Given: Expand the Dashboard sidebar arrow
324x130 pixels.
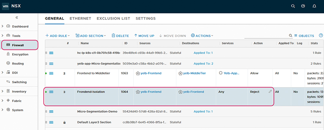Looking at the screenshot, I should click(x=3, y=26).
